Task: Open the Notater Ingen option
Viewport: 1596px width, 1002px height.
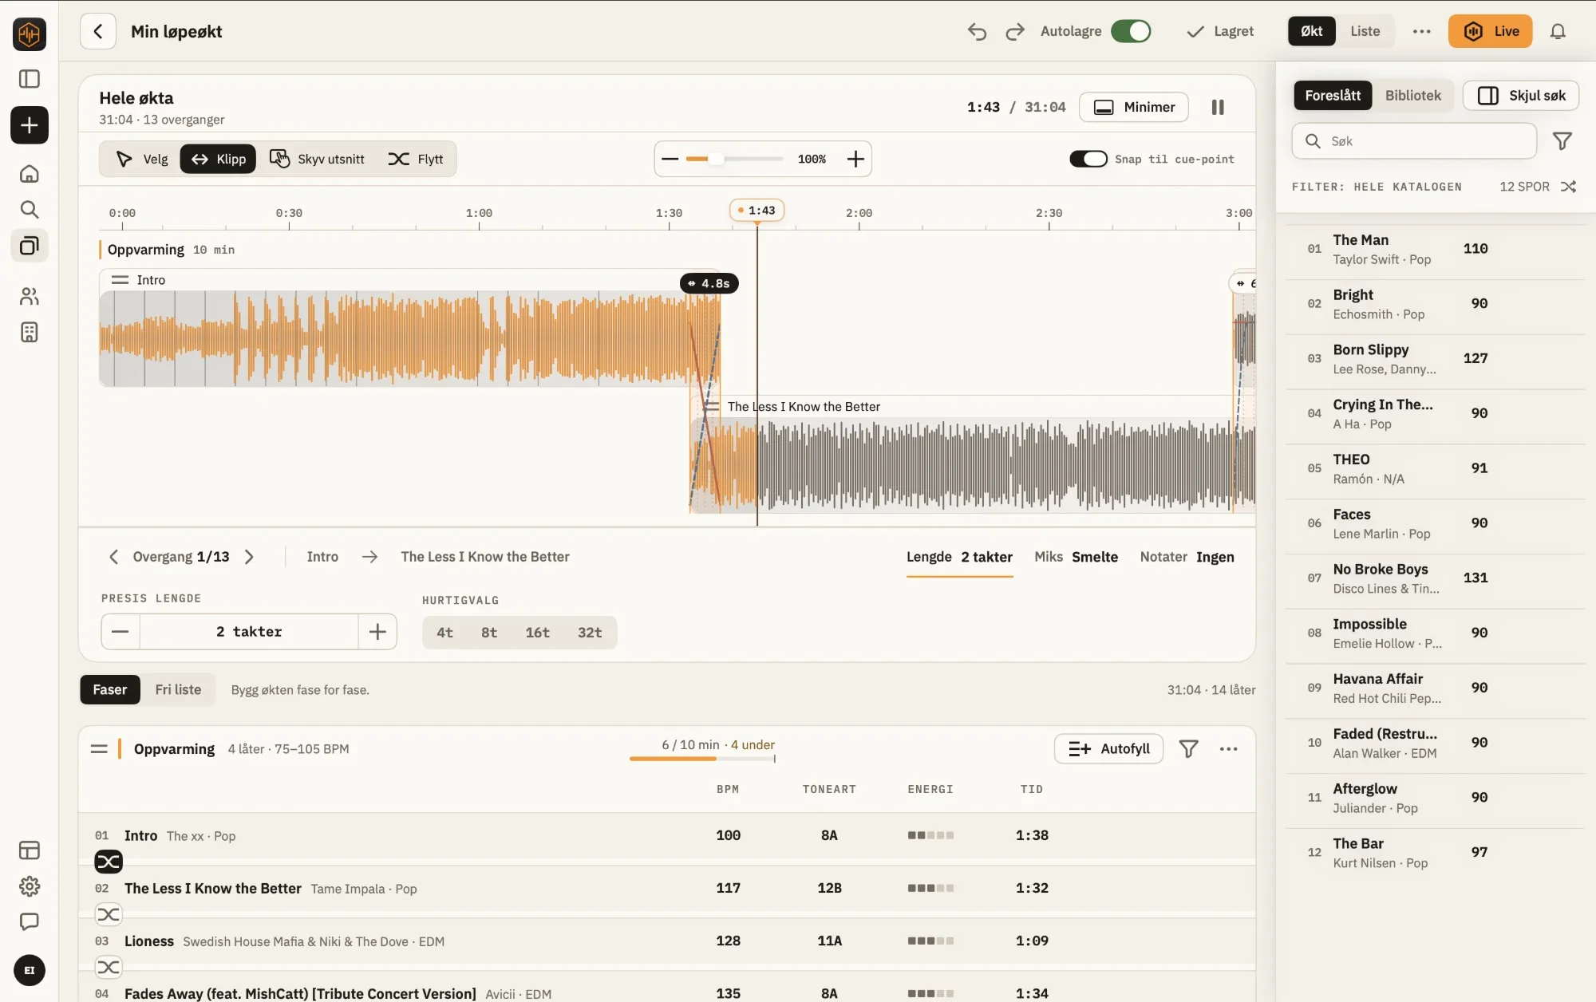Action: 1187,557
